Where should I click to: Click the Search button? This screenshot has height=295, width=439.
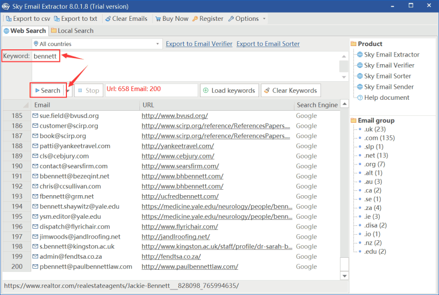click(48, 90)
